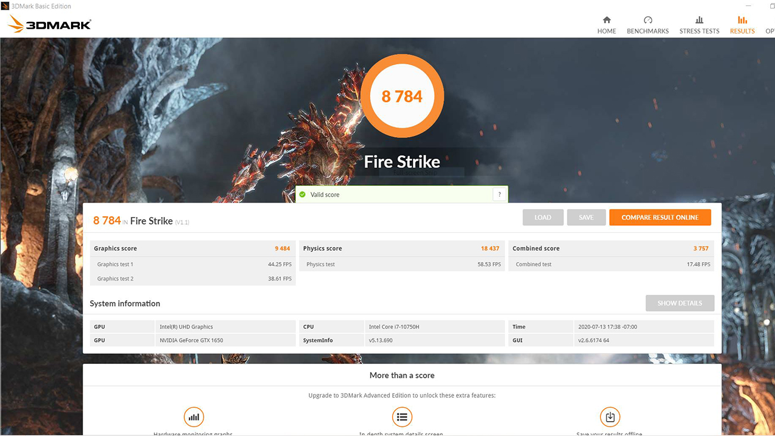Click the Results chart icon
775x436 pixels.
742,20
